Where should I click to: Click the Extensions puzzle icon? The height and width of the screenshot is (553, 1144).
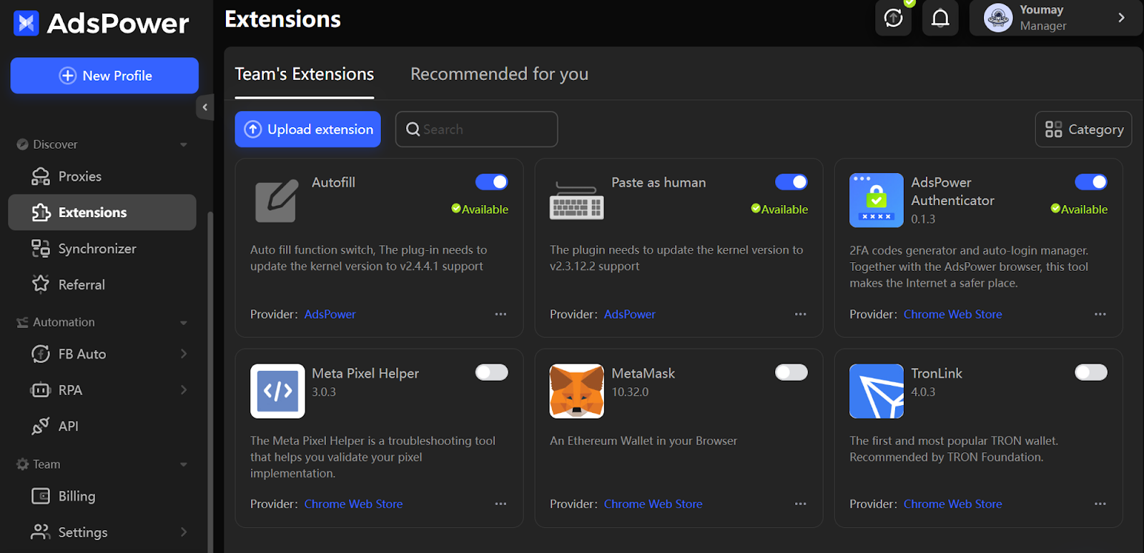41,212
